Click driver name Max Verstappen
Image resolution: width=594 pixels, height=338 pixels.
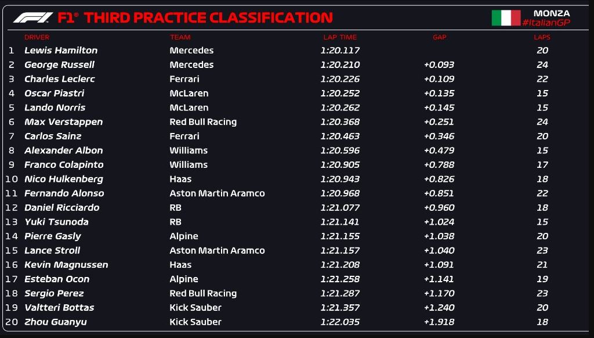pos(64,122)
